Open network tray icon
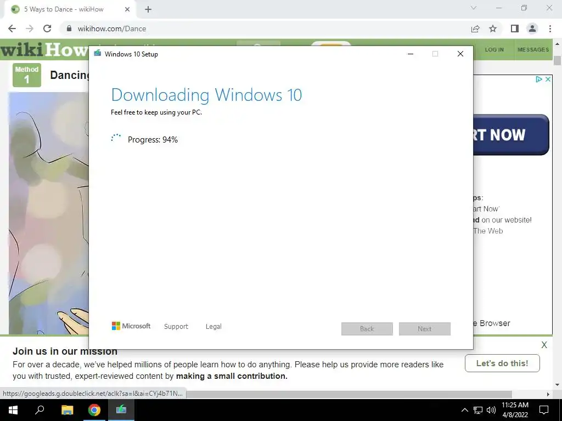 tap(478, 410)
